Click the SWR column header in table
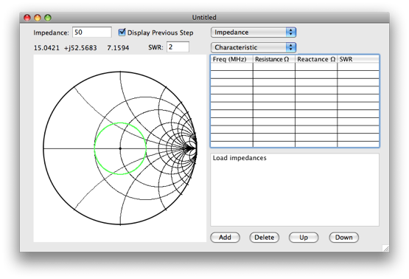 tap(358, 59)
